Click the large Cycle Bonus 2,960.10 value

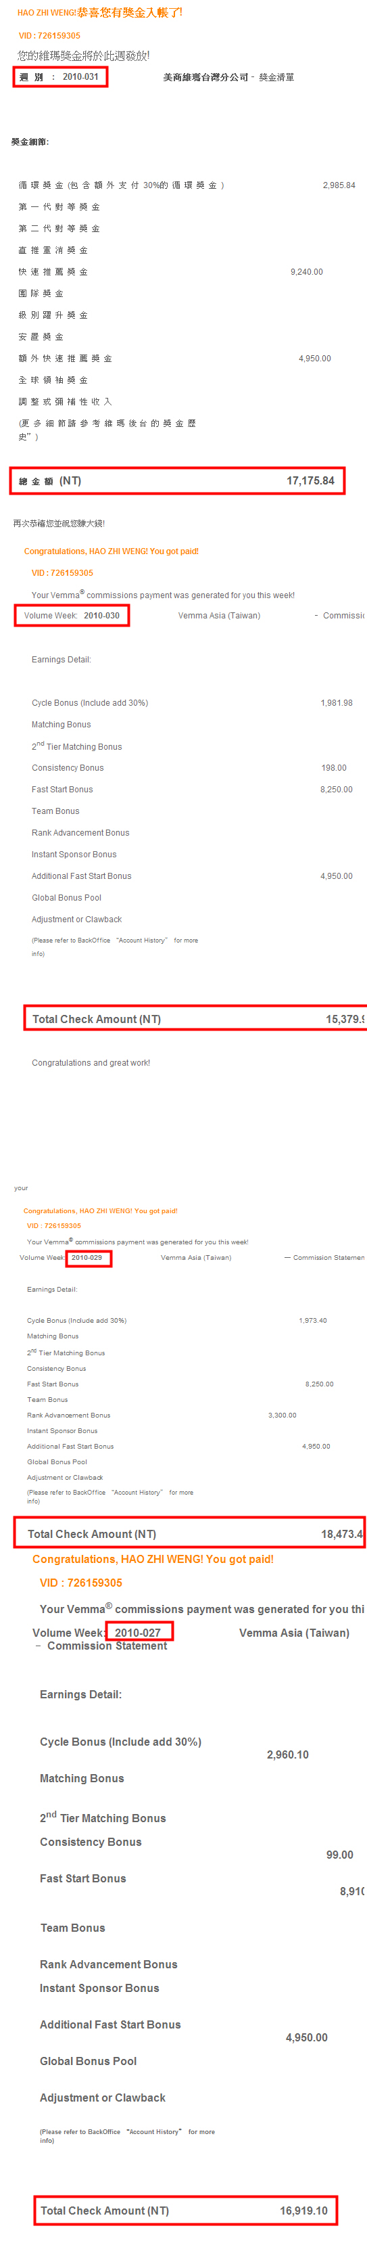pyautogui.click(x=287, y=1754)
